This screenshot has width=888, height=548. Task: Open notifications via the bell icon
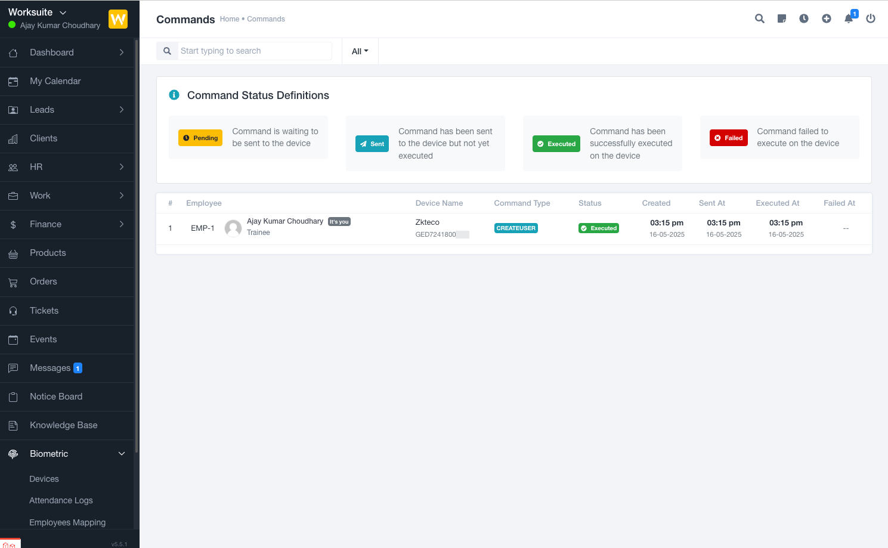(x=849, y=18)
